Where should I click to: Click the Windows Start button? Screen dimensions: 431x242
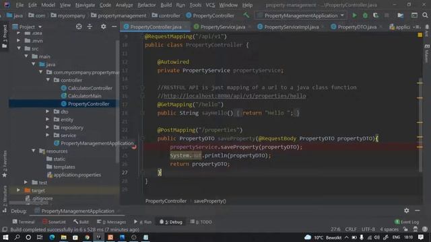tap(5, 237)
